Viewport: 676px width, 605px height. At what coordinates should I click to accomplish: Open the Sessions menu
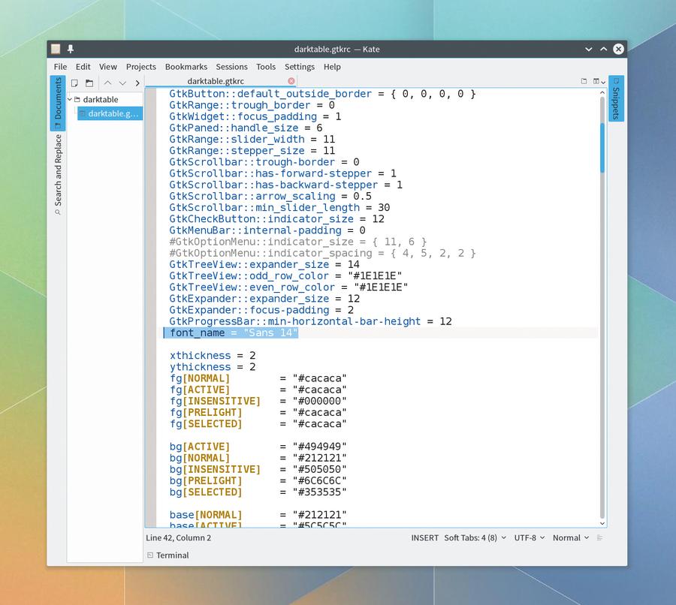tap(231, 67)
